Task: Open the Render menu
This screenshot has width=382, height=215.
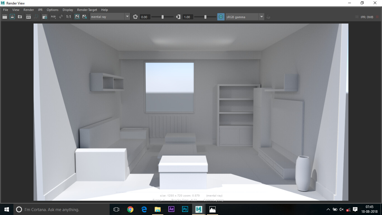Action: pos(29,10)
